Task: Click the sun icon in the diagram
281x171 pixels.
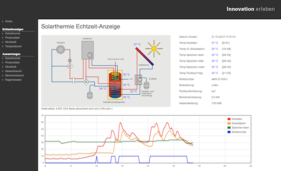Action: pos(154,49)
